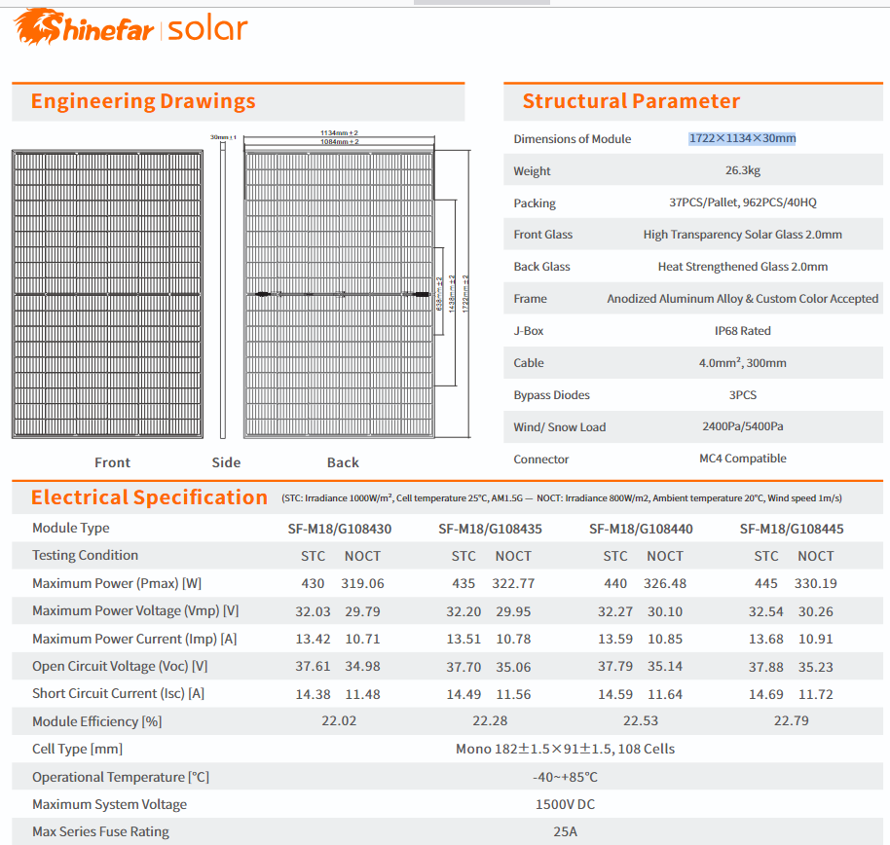Click module type SF-M18/G108440

pyautogui.click(x=641, y=529)
